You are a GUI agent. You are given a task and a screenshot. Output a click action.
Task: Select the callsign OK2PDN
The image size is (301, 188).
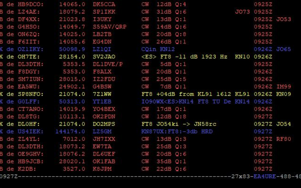tap(104, 116)
